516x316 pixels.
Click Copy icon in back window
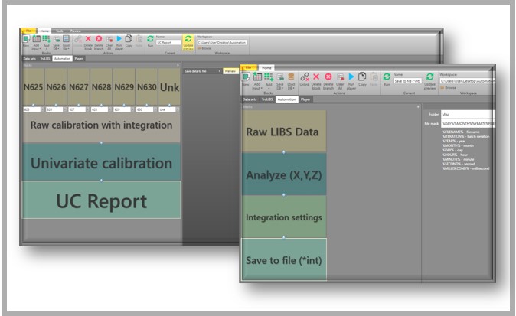129,39
